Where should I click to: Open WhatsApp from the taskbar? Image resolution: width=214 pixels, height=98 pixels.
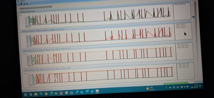point(51,93)
